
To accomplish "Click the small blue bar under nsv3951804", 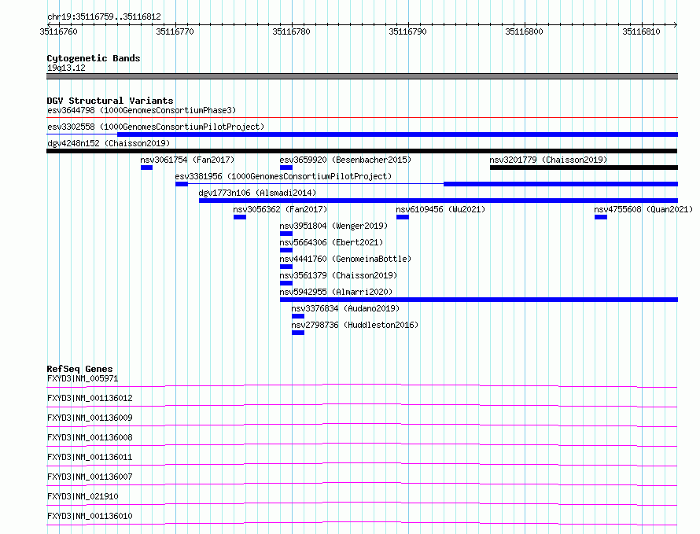I will coord(286,234).
